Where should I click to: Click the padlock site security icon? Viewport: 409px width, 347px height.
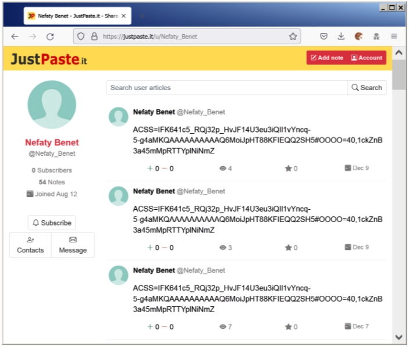[x=94, y=37]
